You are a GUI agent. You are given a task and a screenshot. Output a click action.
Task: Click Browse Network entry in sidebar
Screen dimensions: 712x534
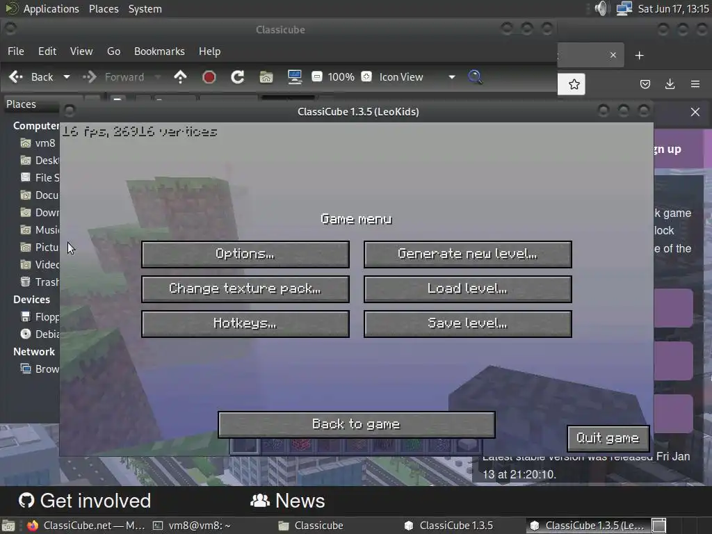coord(40,369)
